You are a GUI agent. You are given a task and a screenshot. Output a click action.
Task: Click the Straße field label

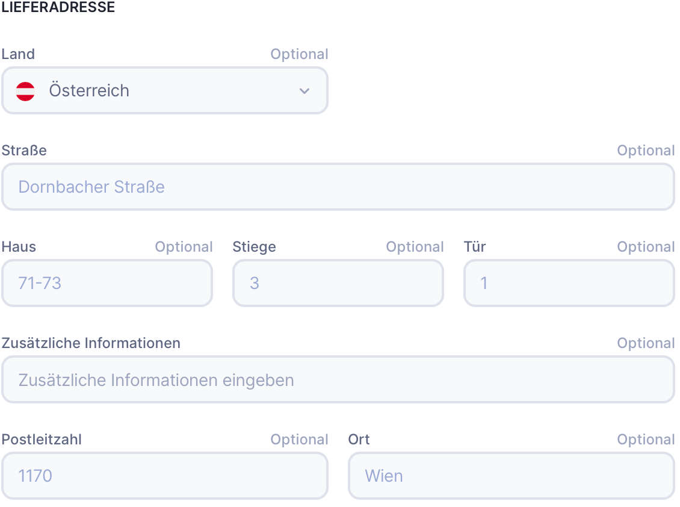(24, 151)
